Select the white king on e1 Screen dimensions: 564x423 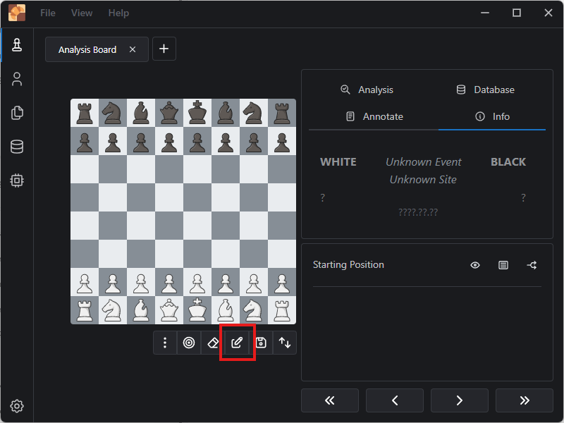tap(197, 310)
